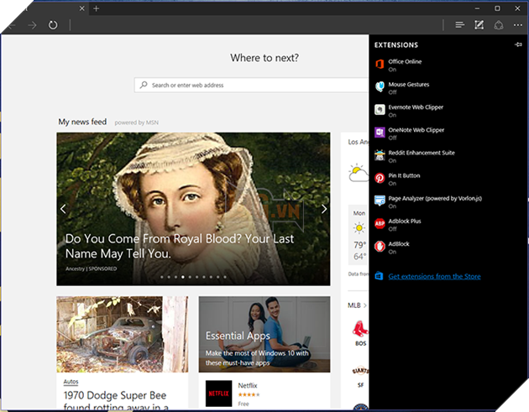Select the Pin It Button extension name
This screenshot has width=529, height=412.
404,175
